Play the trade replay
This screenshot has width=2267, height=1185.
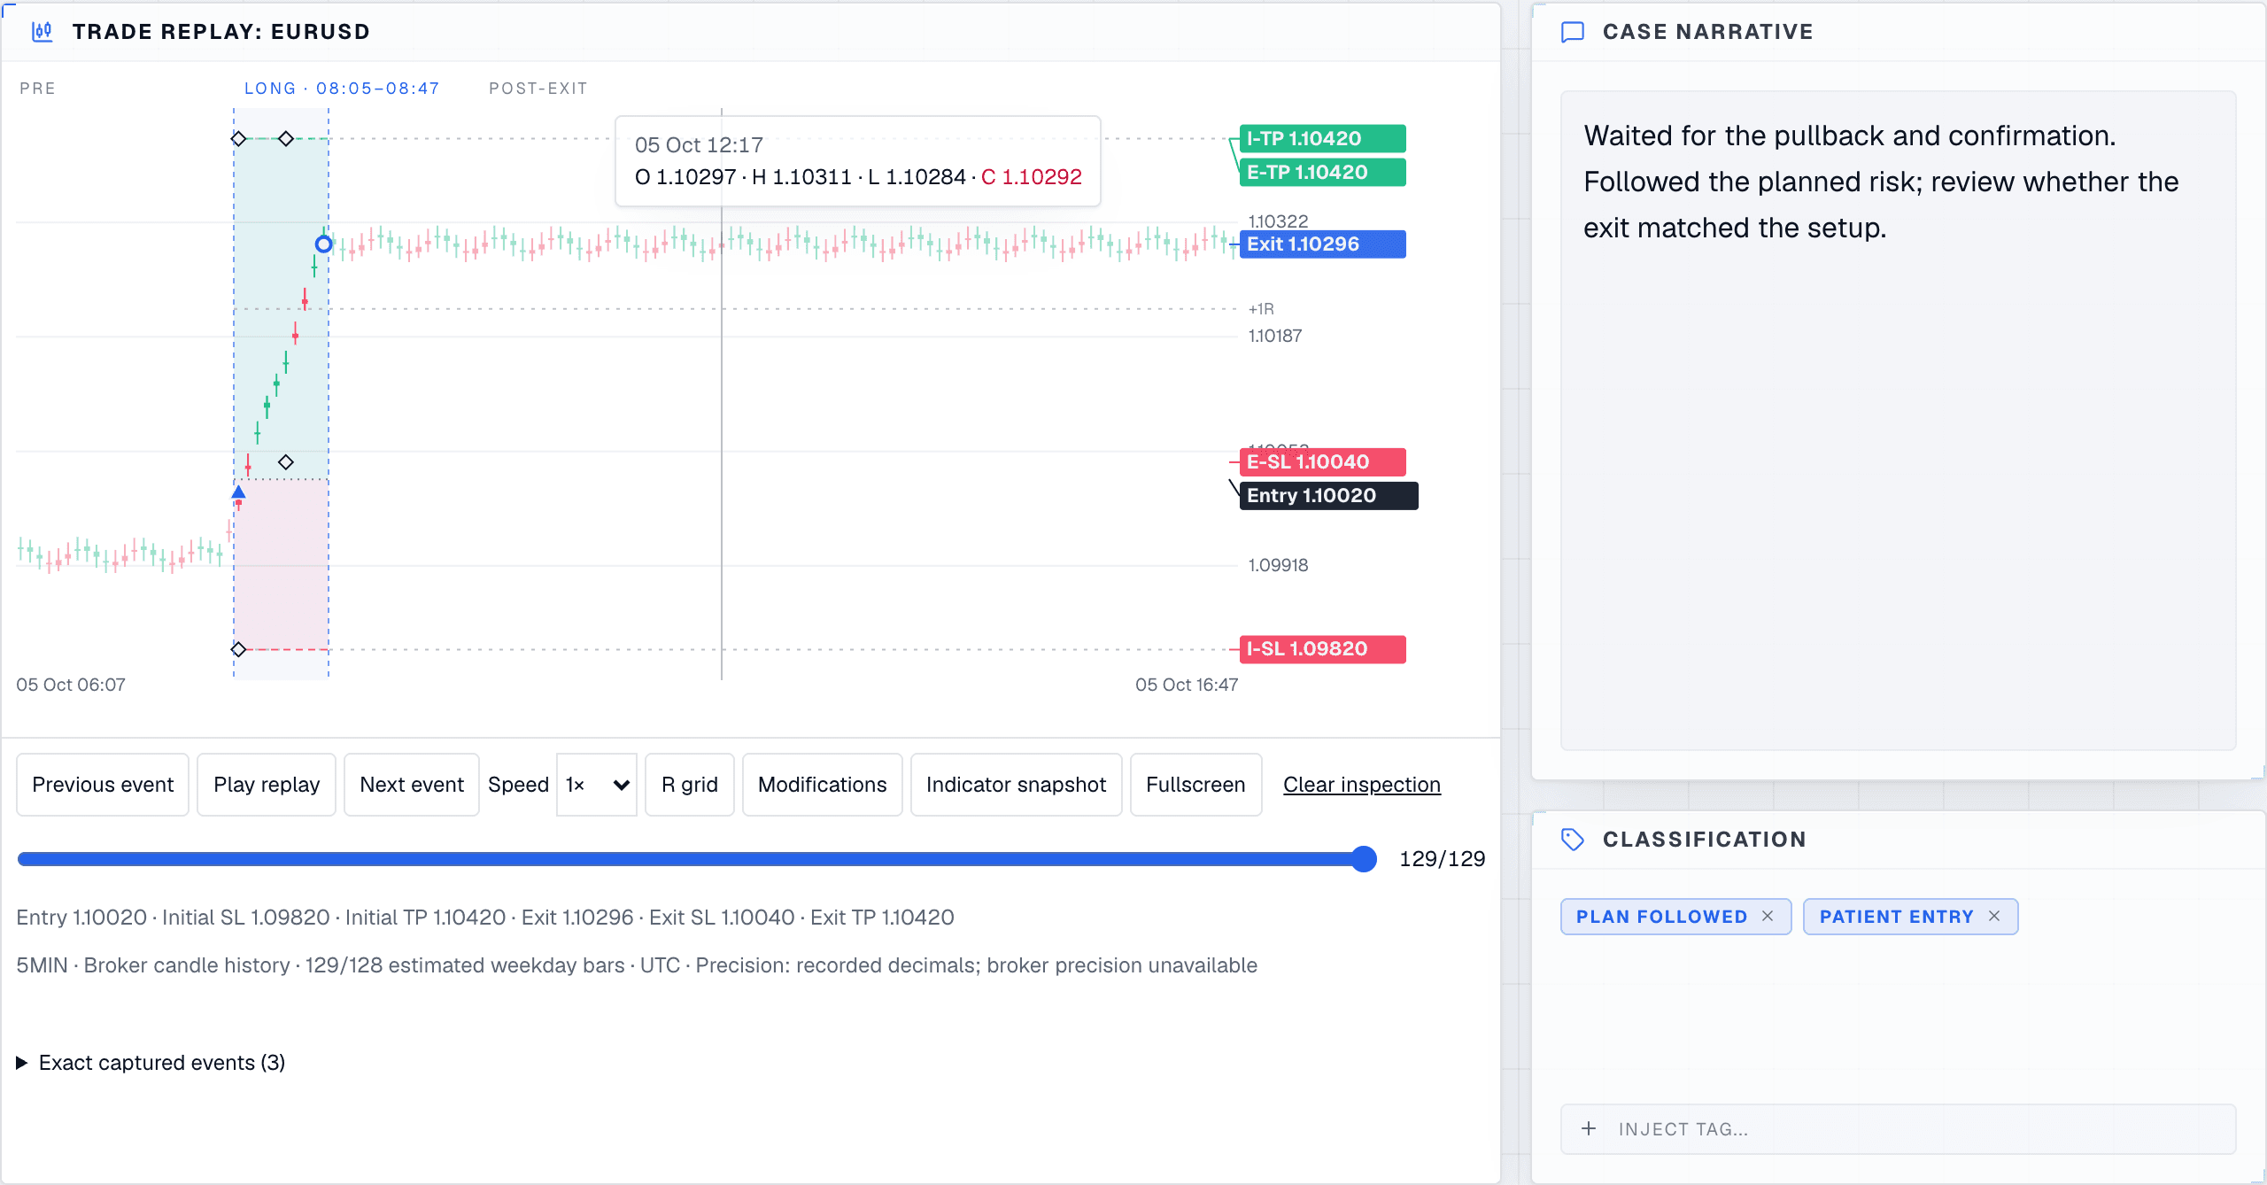coord(267,785)
